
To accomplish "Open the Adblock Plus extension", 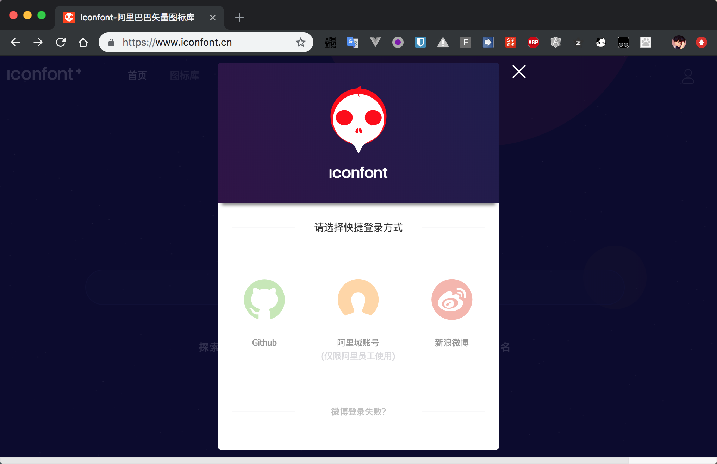I will click(533, 42).
